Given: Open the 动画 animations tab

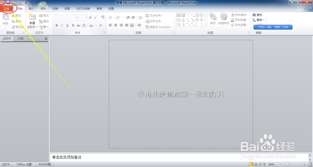Looking at the screenshot, I should 67,8.
